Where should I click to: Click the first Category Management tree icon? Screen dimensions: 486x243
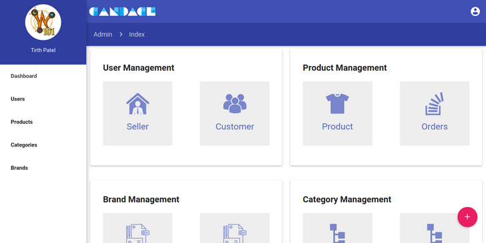[x=337, y=234]
